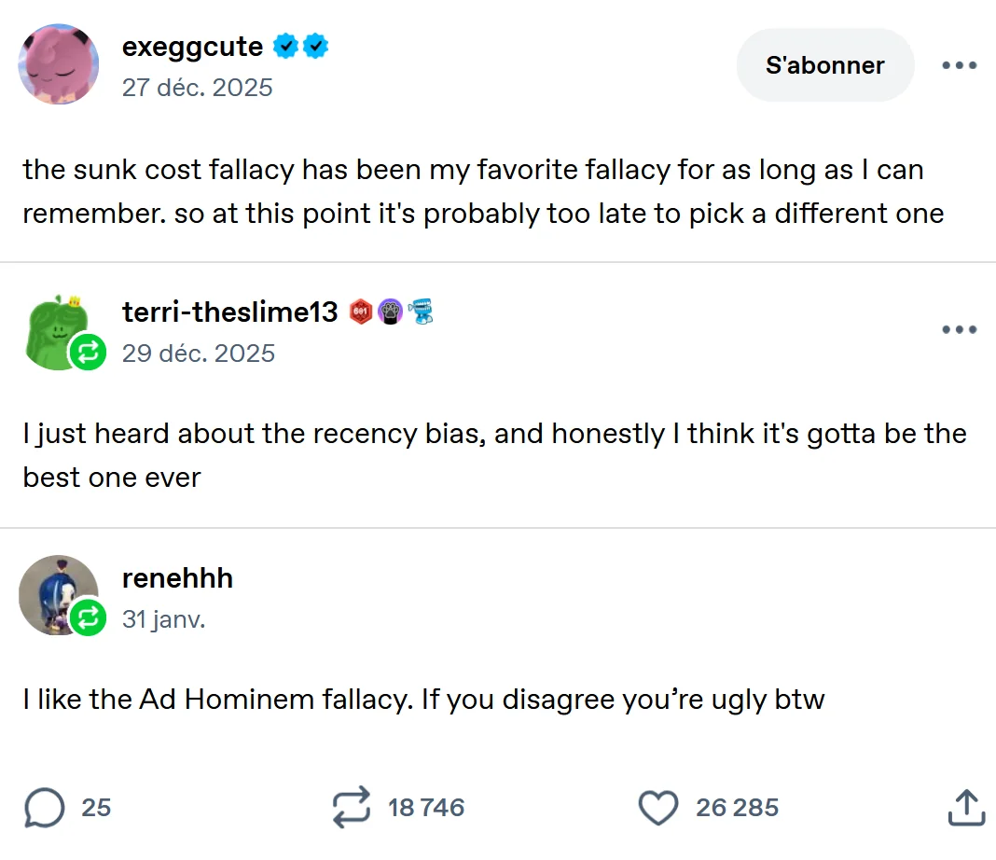
Task: Click exeggcute's profile avatar
Action: point(58,63)
